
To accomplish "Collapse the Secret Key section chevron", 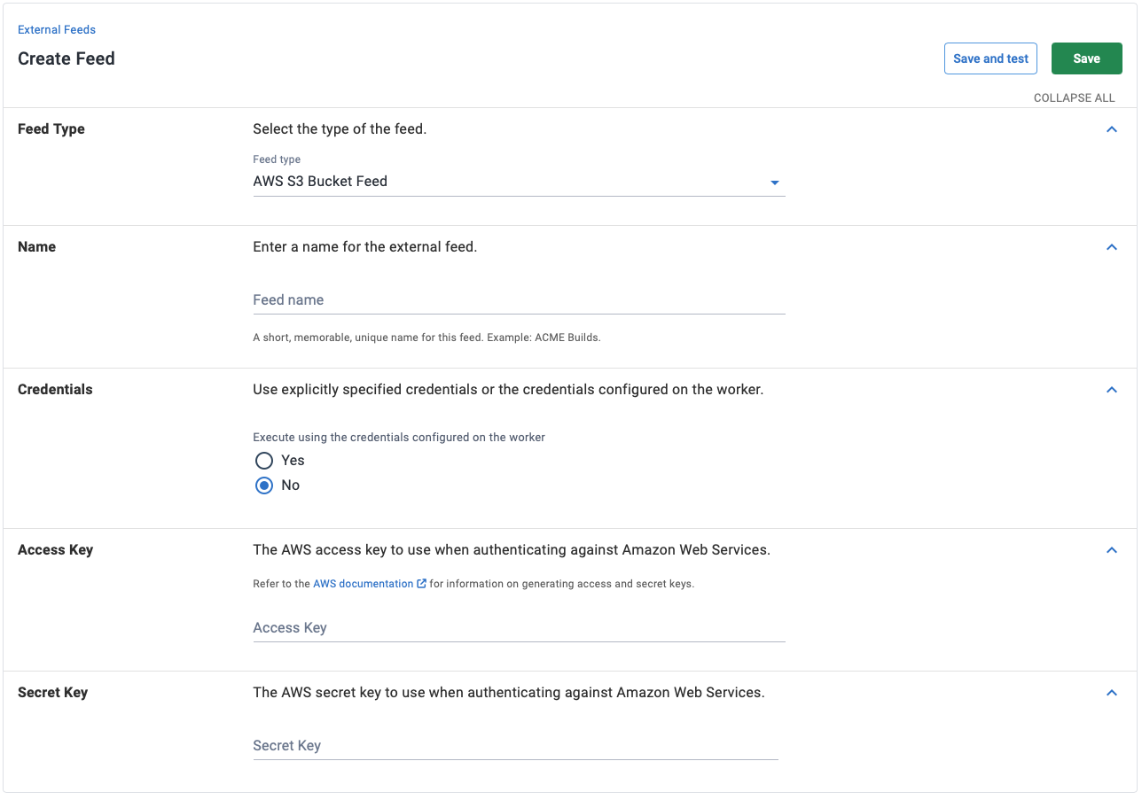I will pyautogui.click(x=1111, y=693).
